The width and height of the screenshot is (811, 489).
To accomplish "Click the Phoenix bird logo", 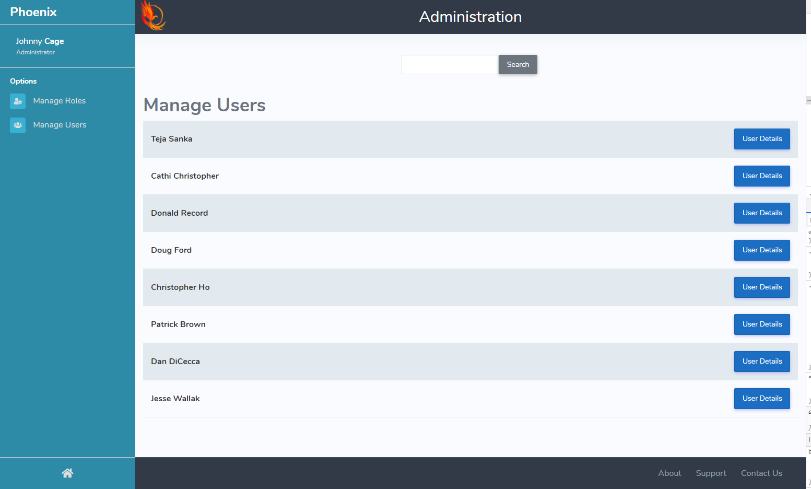I will tap(153, 16).
